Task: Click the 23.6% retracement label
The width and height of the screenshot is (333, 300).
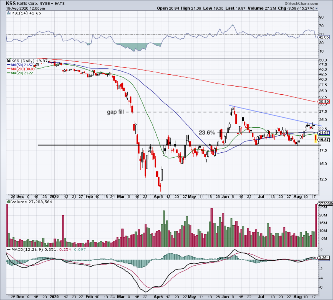Action: tap(207, 133)
